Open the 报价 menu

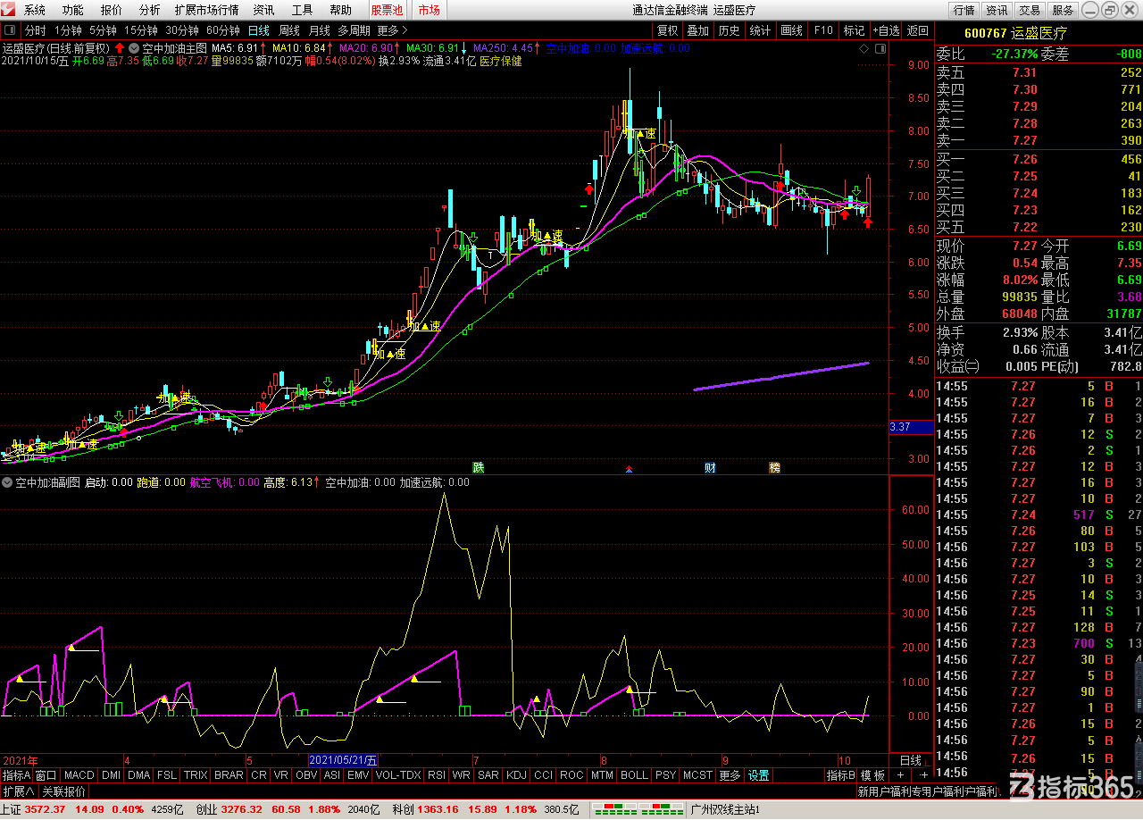[112, 10]
